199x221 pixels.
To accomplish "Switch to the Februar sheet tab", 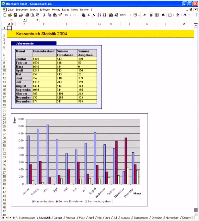I will pos(70,218).
